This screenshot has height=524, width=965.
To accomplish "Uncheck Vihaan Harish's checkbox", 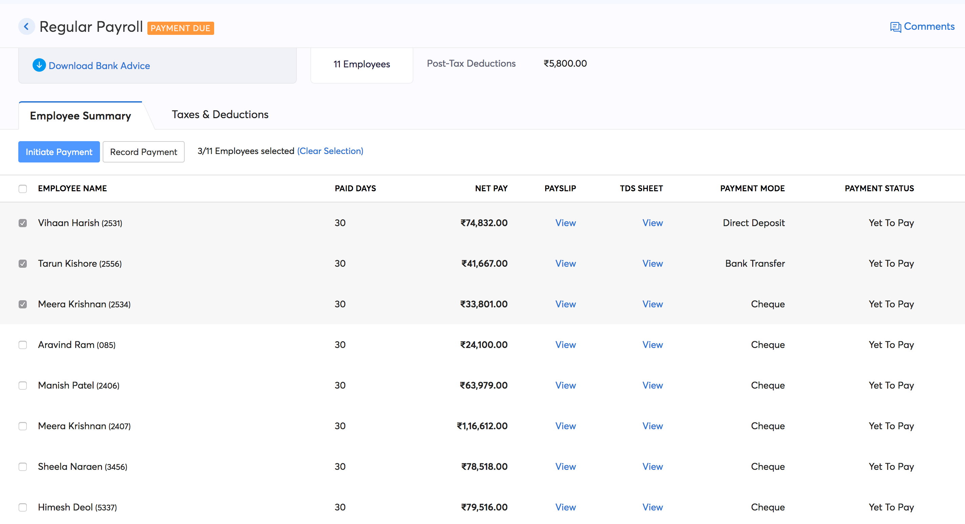I will click(x=23, y=223).
